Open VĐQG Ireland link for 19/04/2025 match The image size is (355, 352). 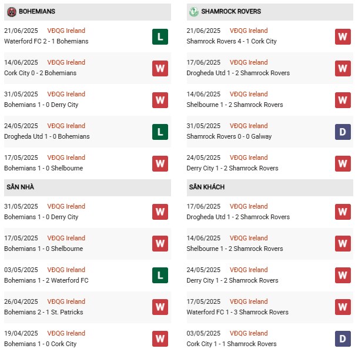[66, 333]
